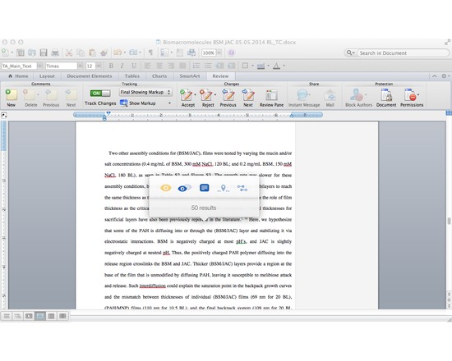Open the Layout tab
This screenshot has width=452, height=361.
click(x=47, y=76)
